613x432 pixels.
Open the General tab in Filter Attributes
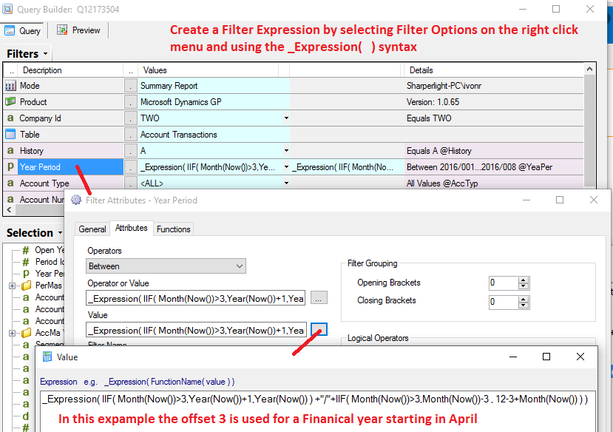point(92,229)
